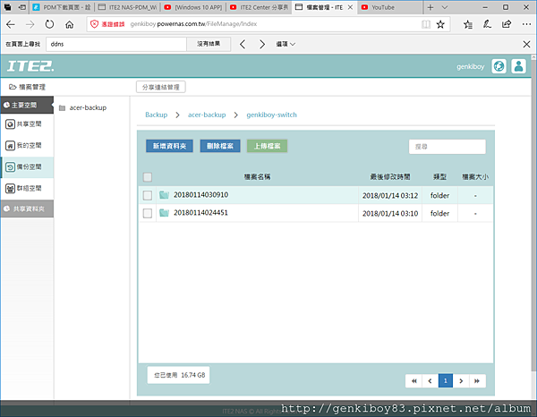
Task: Sort by 最後修改時間 column header
Action: click(390, 176)
